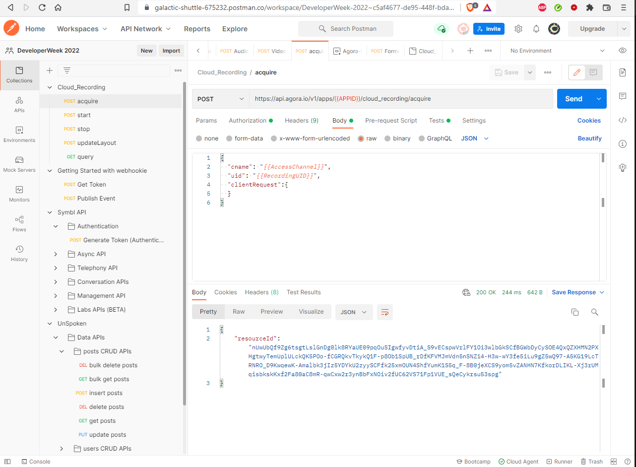Open the Cookies link
The image size is (636, 467).
pyautogui.click(x=589, y=121)
